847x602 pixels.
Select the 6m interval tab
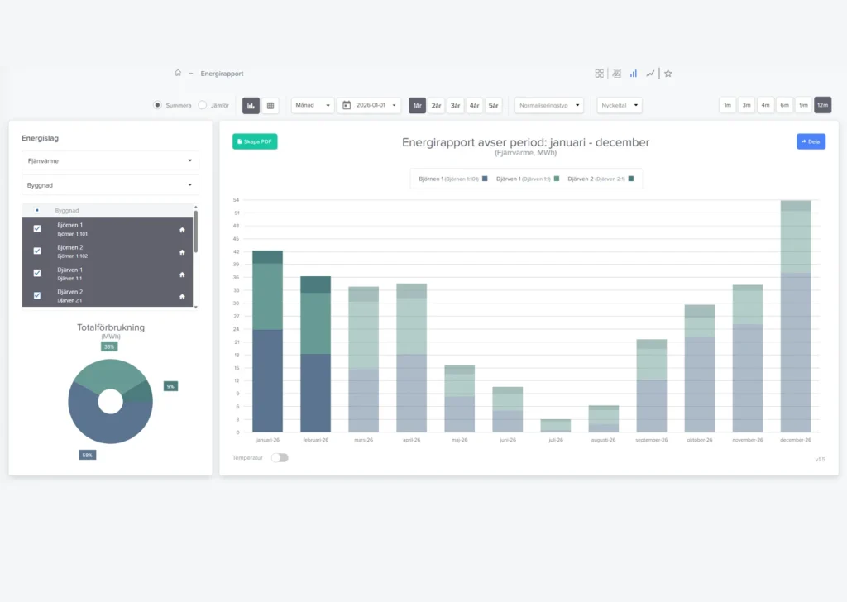coord(784,105)
